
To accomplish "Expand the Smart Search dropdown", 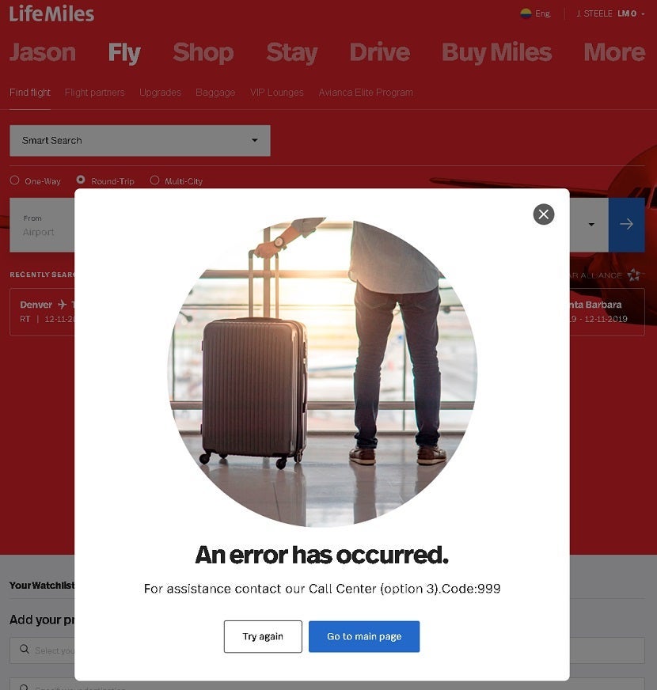I will (140, 140).
